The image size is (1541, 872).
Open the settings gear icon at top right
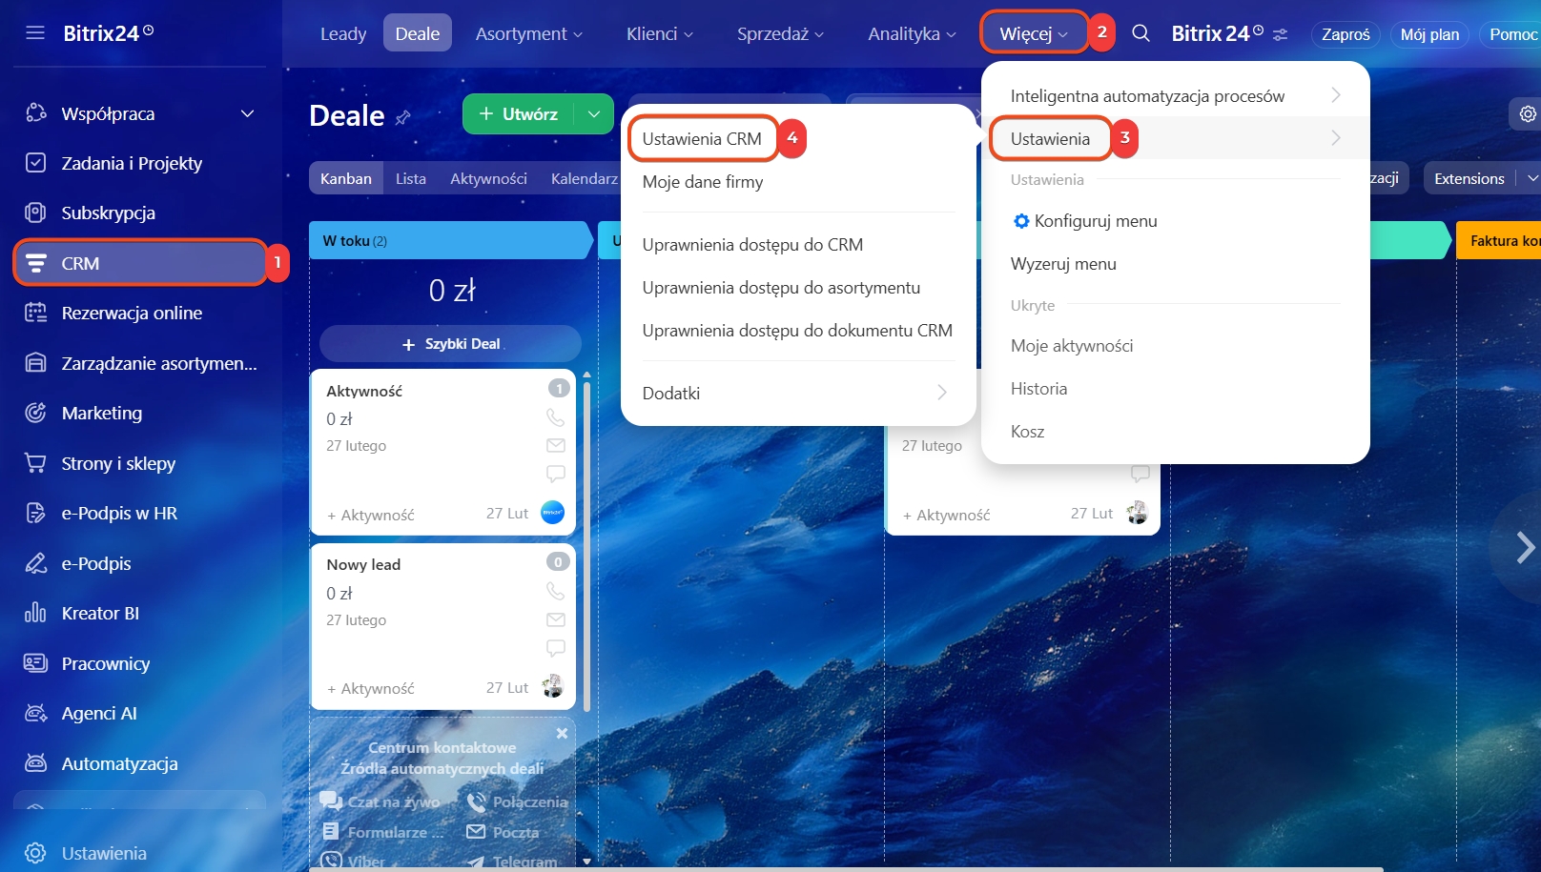click(1528, 114)
